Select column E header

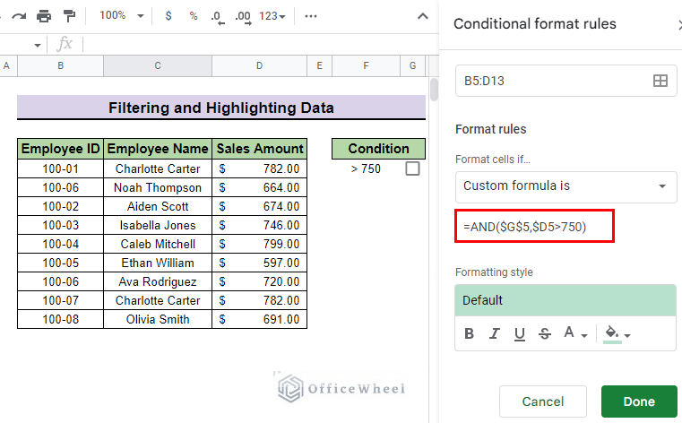(x=319, y=65)
